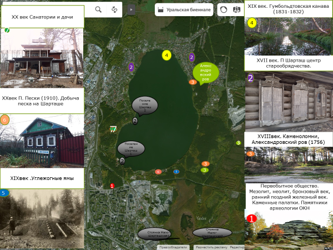Open the Уральская биеннале button
Viewport: 333px width, 250px height.
coord(184,9)
